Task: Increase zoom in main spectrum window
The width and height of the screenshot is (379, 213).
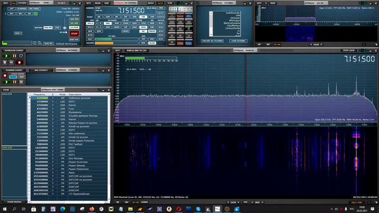Action: [239, 202]
